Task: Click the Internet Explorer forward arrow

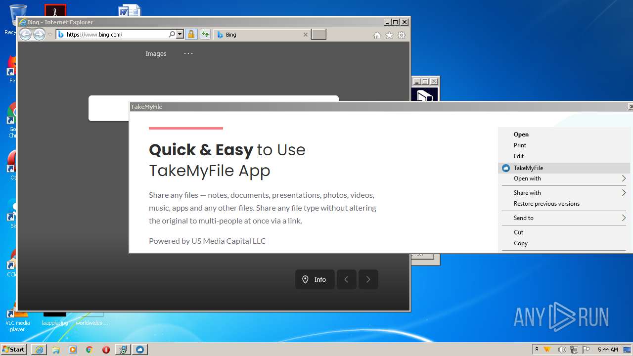Action: [39, 34]
